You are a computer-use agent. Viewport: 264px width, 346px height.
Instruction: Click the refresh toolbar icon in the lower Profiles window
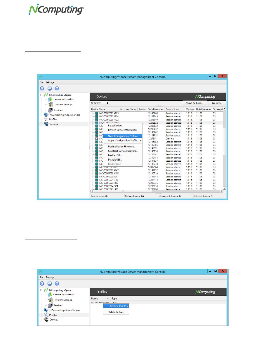(42, 283)
